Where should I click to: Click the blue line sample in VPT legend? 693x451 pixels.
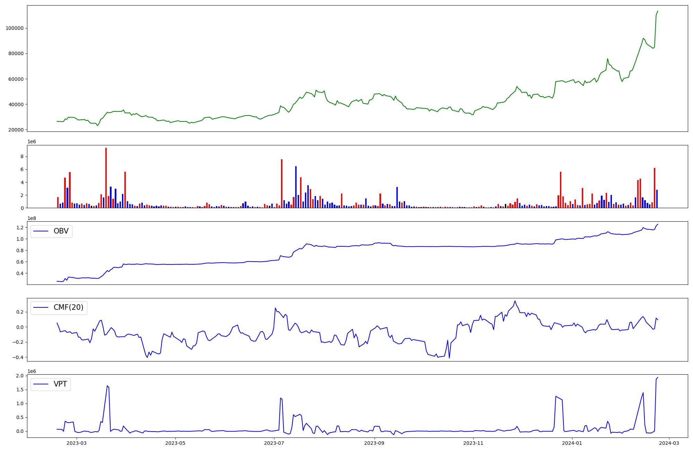pos(41,384)
